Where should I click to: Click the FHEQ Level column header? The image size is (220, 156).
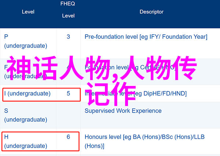tap(68, 9)
